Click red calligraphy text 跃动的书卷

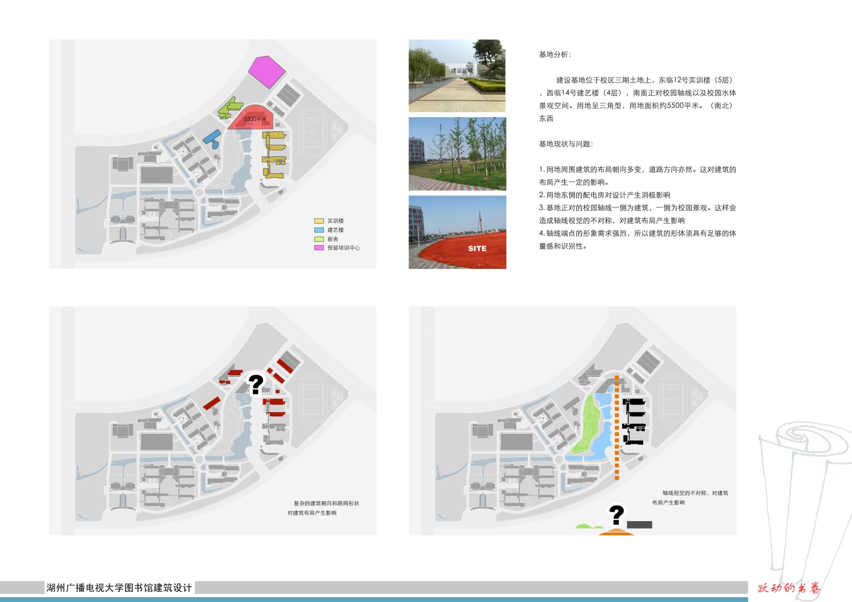790,588
